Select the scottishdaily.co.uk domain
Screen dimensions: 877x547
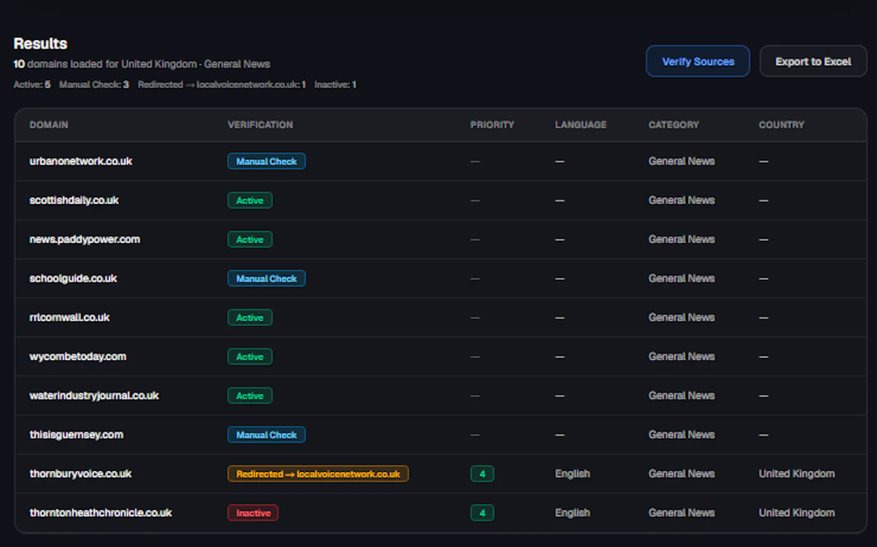74,200
